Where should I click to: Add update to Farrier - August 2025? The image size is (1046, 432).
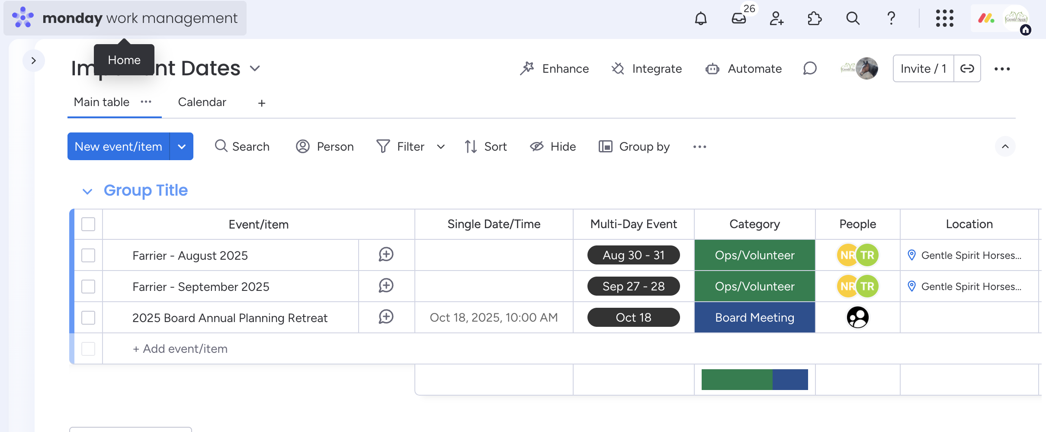pos(386,255)
